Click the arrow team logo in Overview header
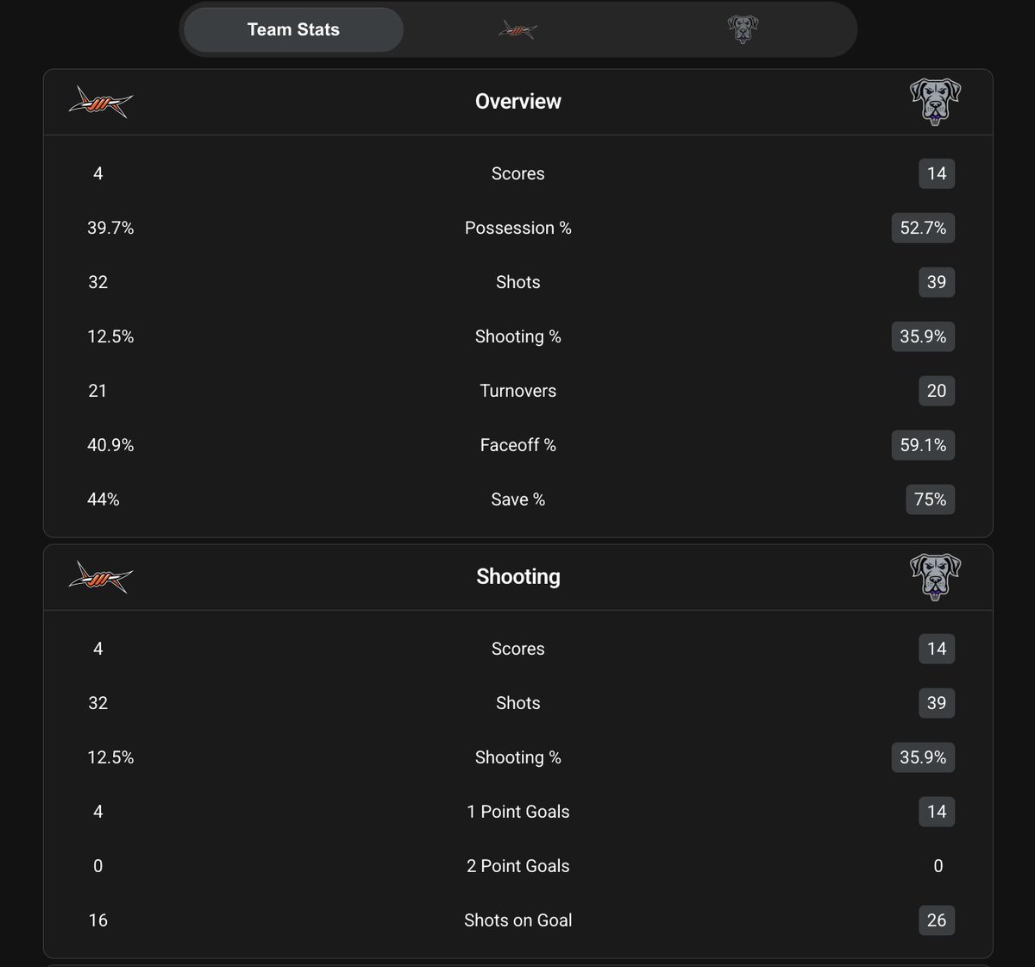 point(101,102)
